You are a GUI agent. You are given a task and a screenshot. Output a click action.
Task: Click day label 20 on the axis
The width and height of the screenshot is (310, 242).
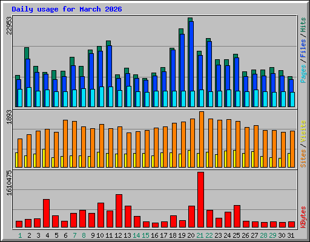(x=191, y=235)
